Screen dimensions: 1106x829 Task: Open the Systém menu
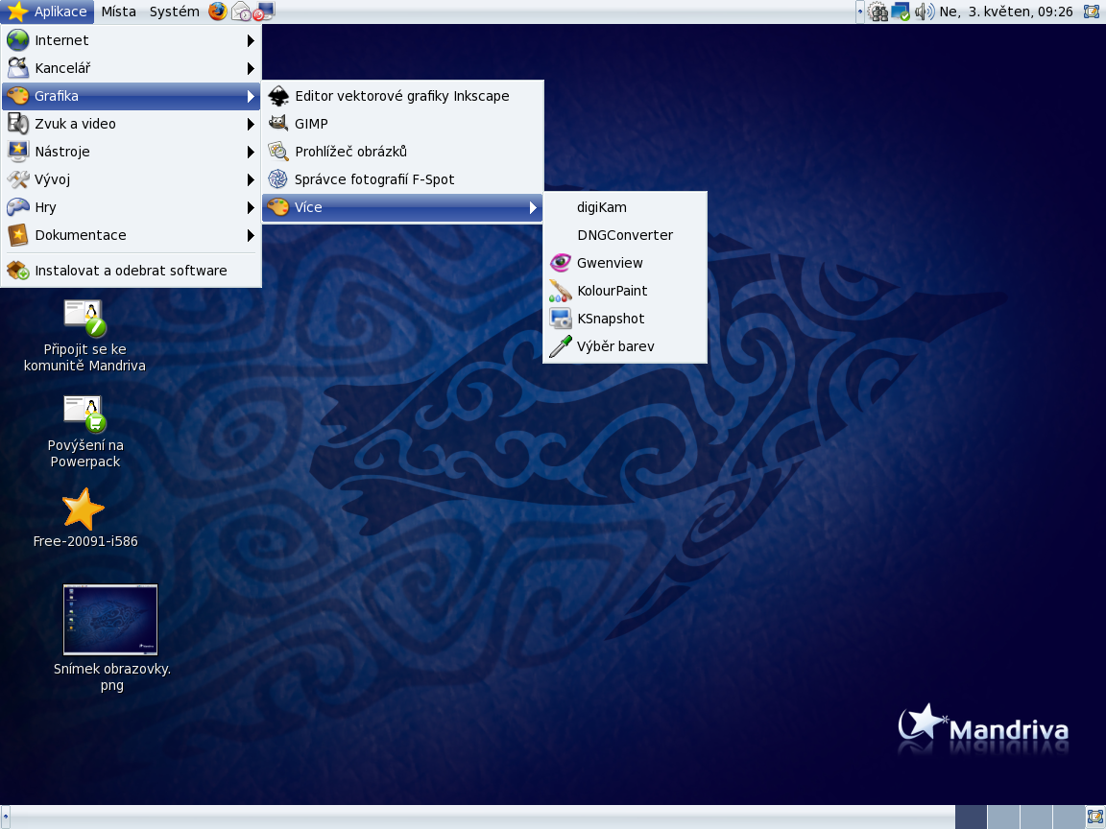tap(174, 12)
